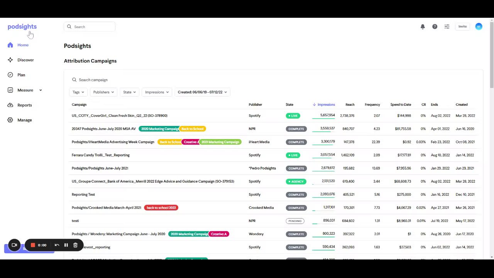The width and height of the screenshot is (494, 278).
Task: Sort by State column header
Action: pyautogui.click(x=289, y=105)
